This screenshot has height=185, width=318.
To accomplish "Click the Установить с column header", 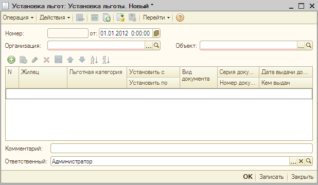I will tap(153, 72).
